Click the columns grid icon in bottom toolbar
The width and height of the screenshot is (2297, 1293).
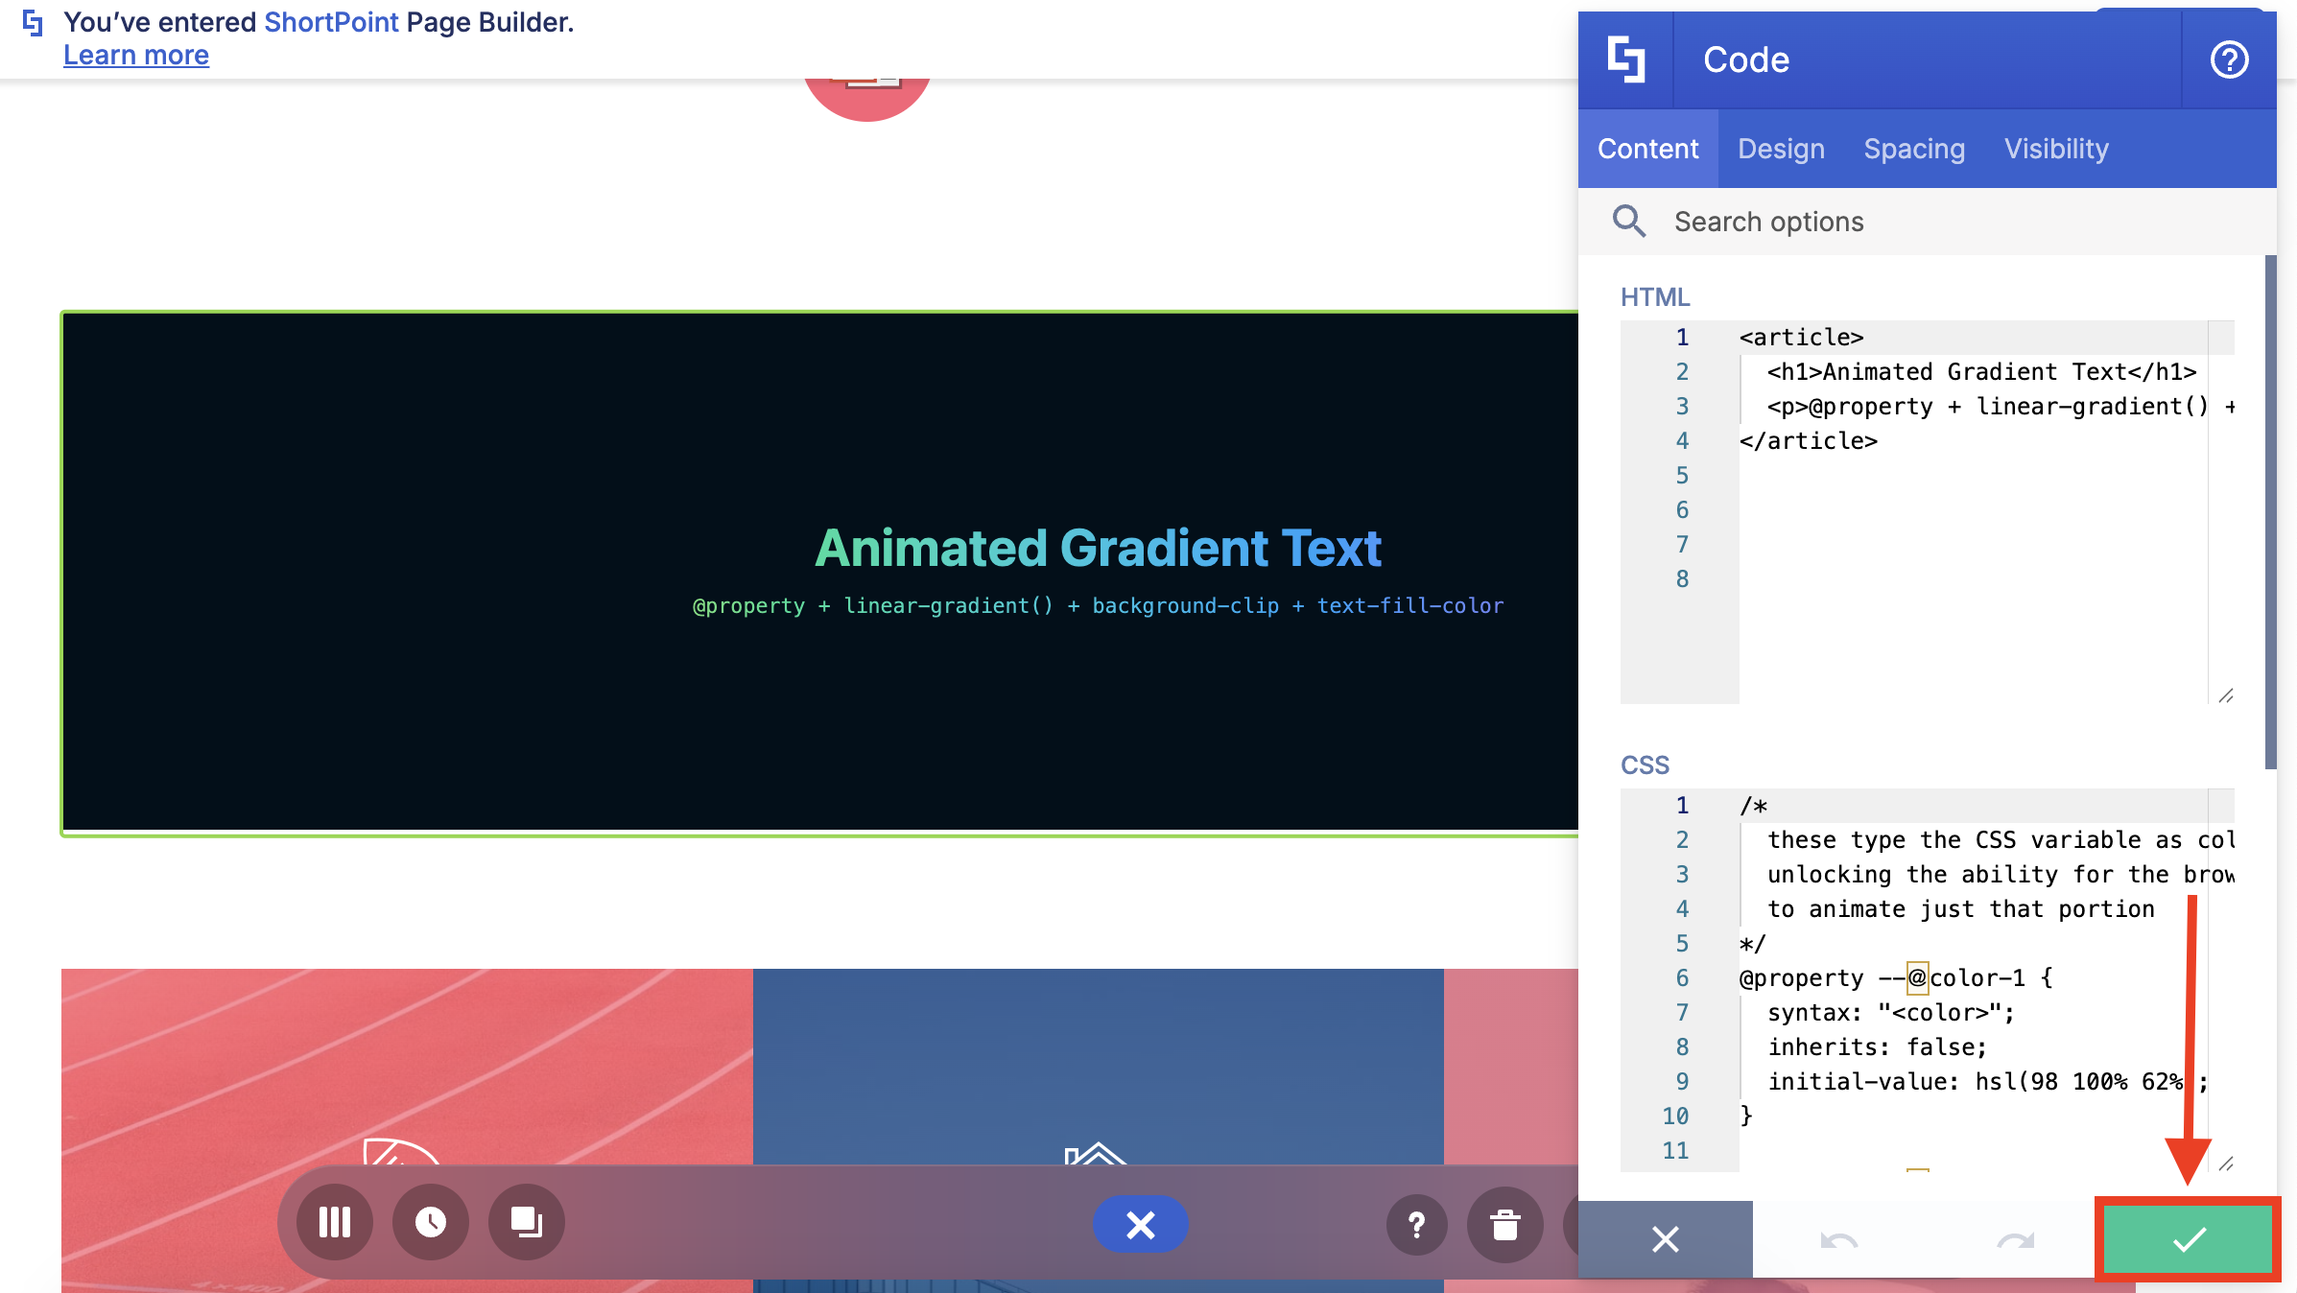[x=335, y=1223]
